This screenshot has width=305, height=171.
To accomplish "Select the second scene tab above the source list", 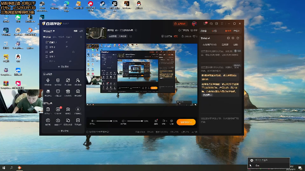I will pyautogui.click(x=55, y=37).
